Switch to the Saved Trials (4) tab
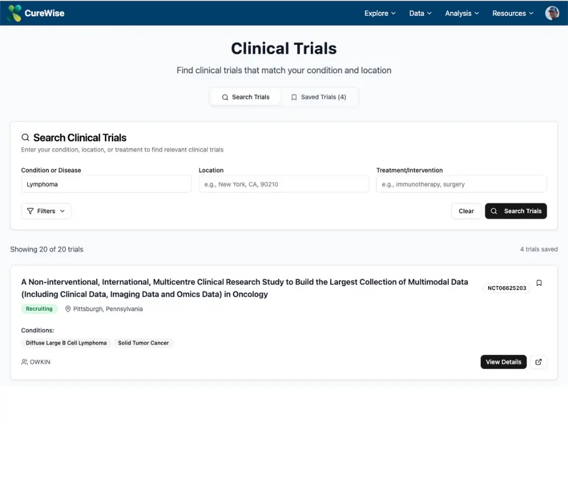568x477 pixels. pyautogui.click(x=319, y=97)
